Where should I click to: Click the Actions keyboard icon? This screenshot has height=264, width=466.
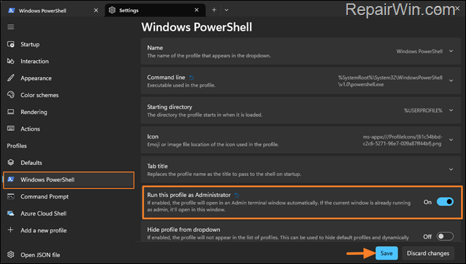(11, 128)
